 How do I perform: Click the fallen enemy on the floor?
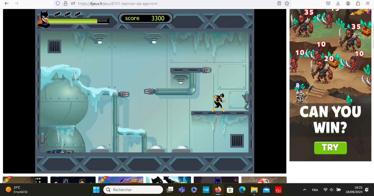pyautogui.click(x=60, y=151)
